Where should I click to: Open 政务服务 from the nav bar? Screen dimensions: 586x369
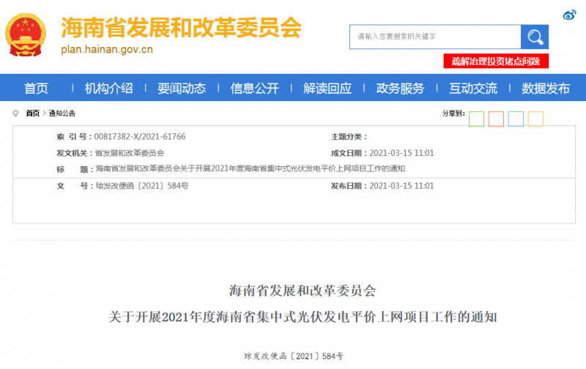tap(400, 89)
